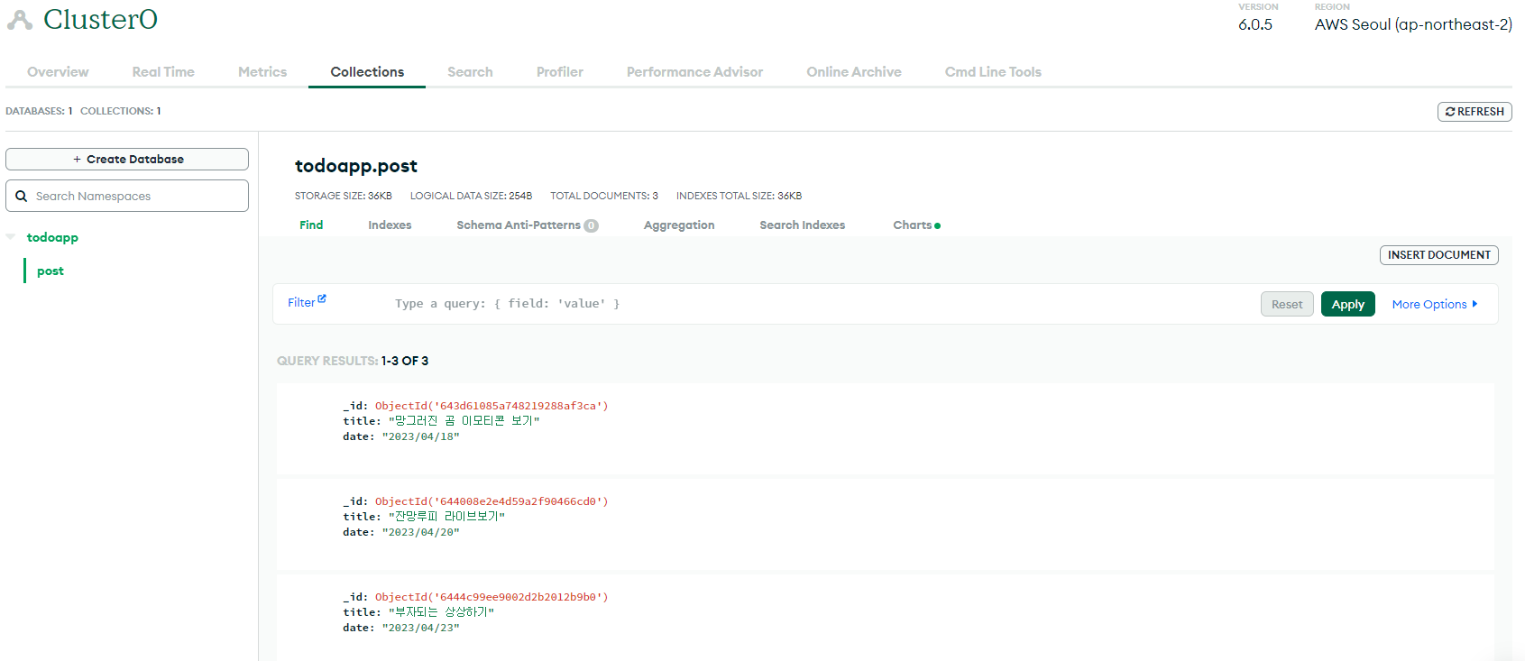Screen dimensions: 1525x661
Task: Click the date value "2023/04/20"
Action: tap(421, 532)
